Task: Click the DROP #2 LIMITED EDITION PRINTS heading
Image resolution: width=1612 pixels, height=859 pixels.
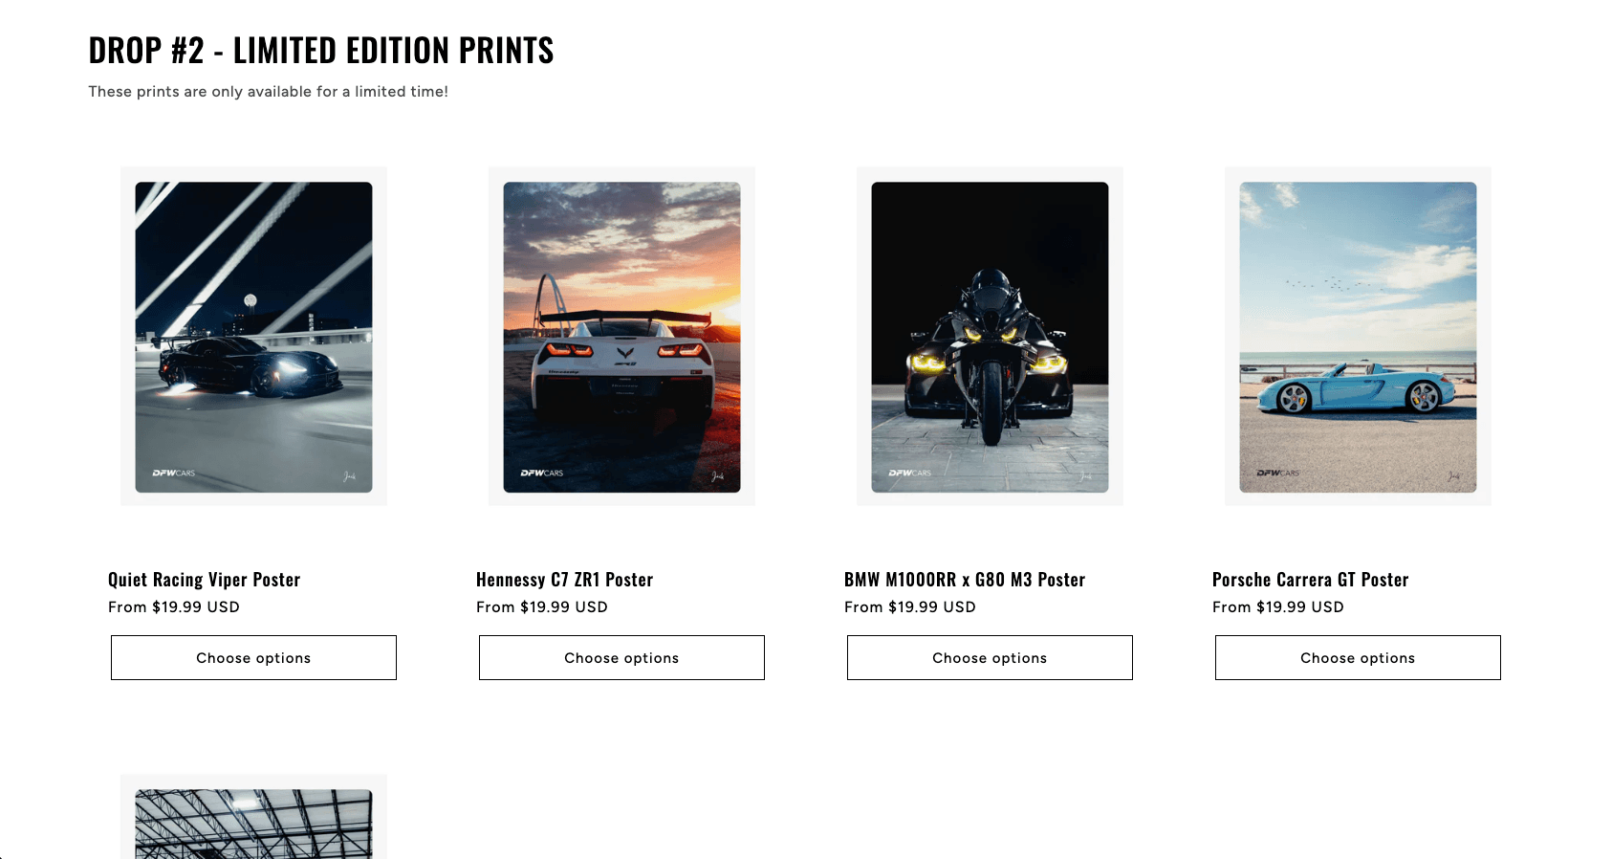Action: coord(320,50)
